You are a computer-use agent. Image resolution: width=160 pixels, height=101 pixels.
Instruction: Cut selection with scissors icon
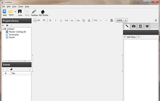click(x=78, y=20)
